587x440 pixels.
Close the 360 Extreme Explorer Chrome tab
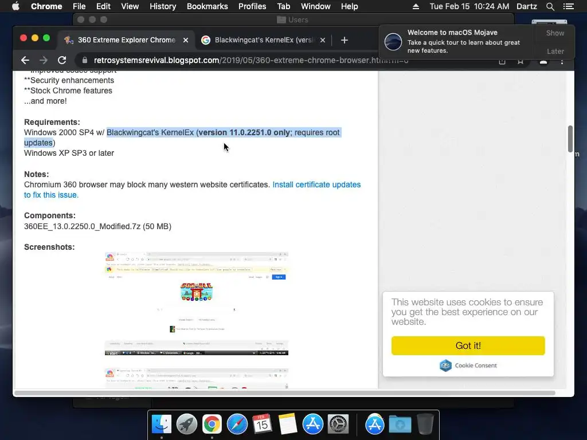[186, 40]
